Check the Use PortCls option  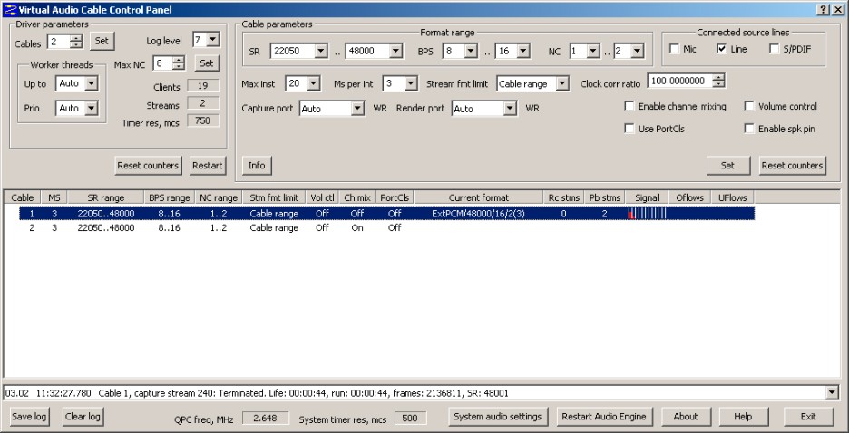tap(629, 129)
